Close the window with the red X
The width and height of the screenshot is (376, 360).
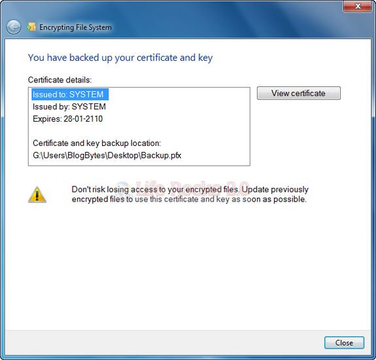click(x=358, y=7)
